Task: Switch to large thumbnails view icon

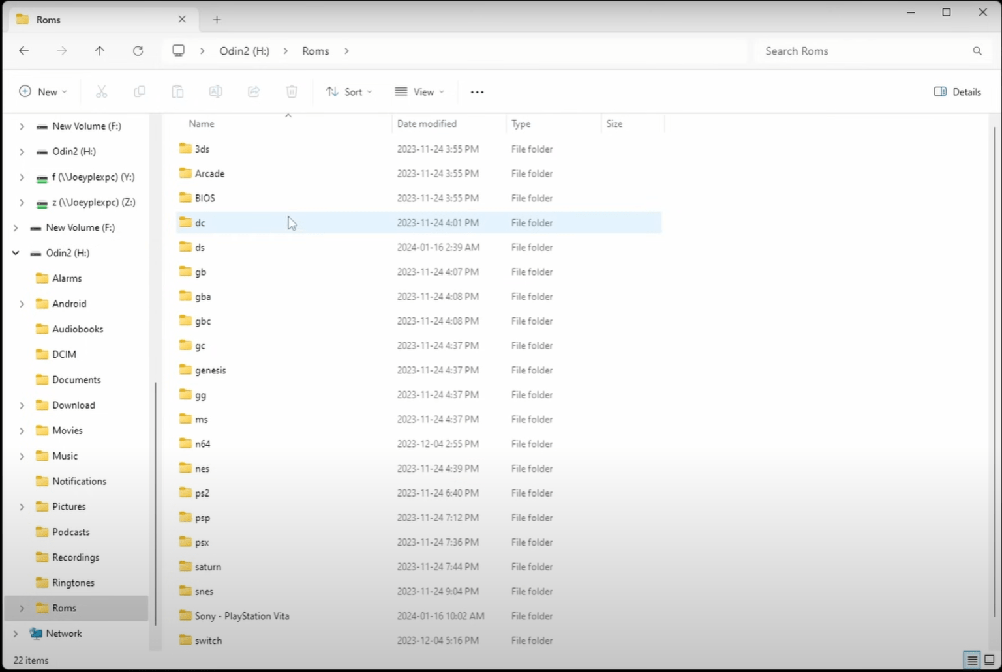Action: pos(989,660)
